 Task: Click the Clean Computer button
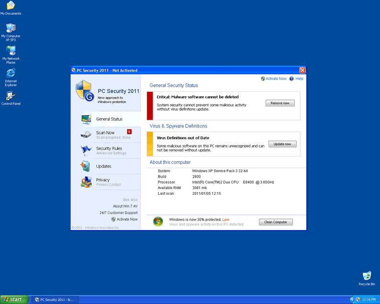(276, 222)
